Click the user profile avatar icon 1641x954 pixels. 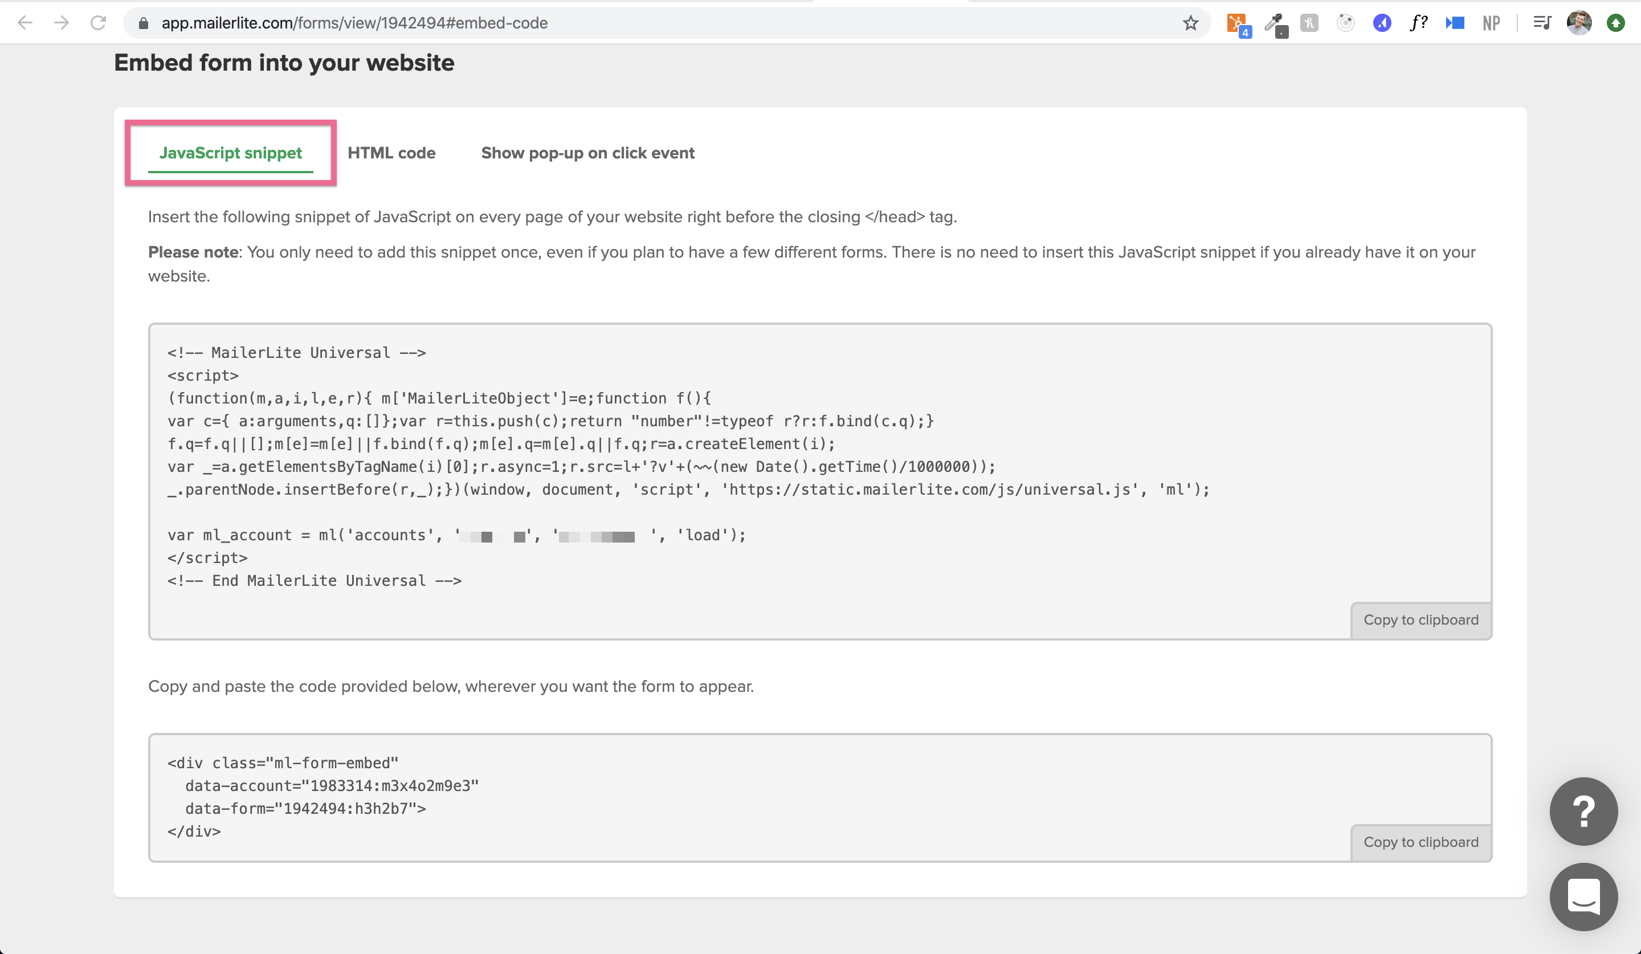[1581, 23]
